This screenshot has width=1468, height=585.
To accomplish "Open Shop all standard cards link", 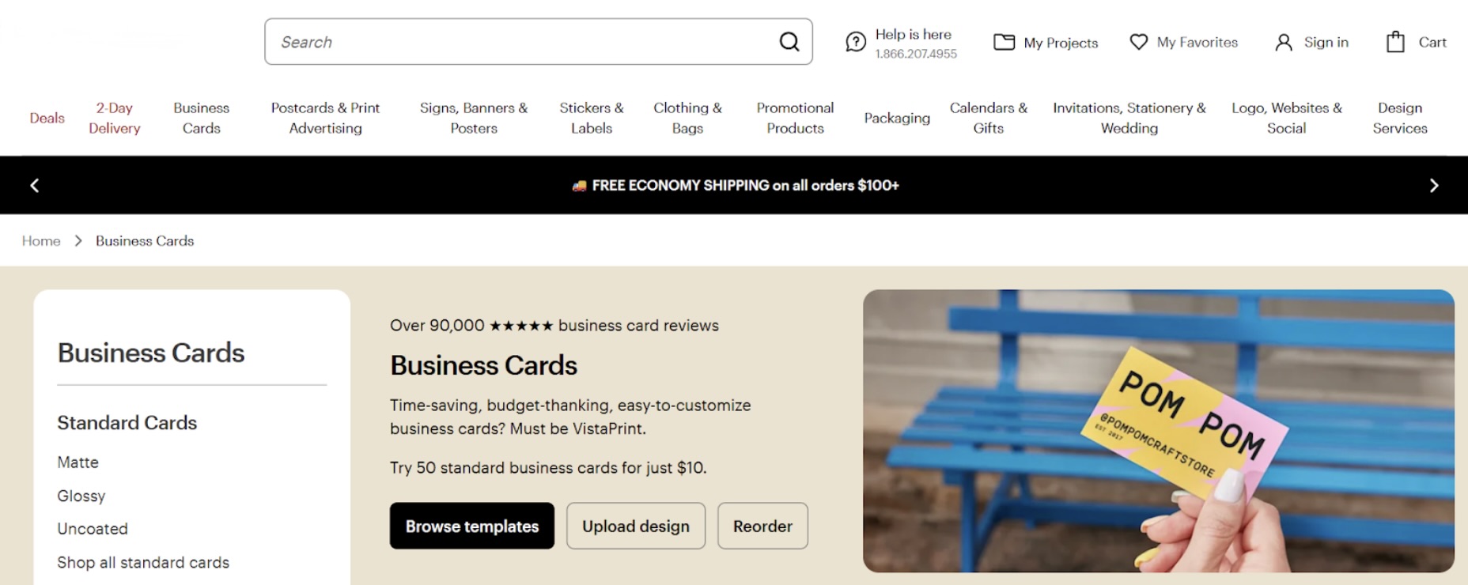I will [x=143, y=562].
